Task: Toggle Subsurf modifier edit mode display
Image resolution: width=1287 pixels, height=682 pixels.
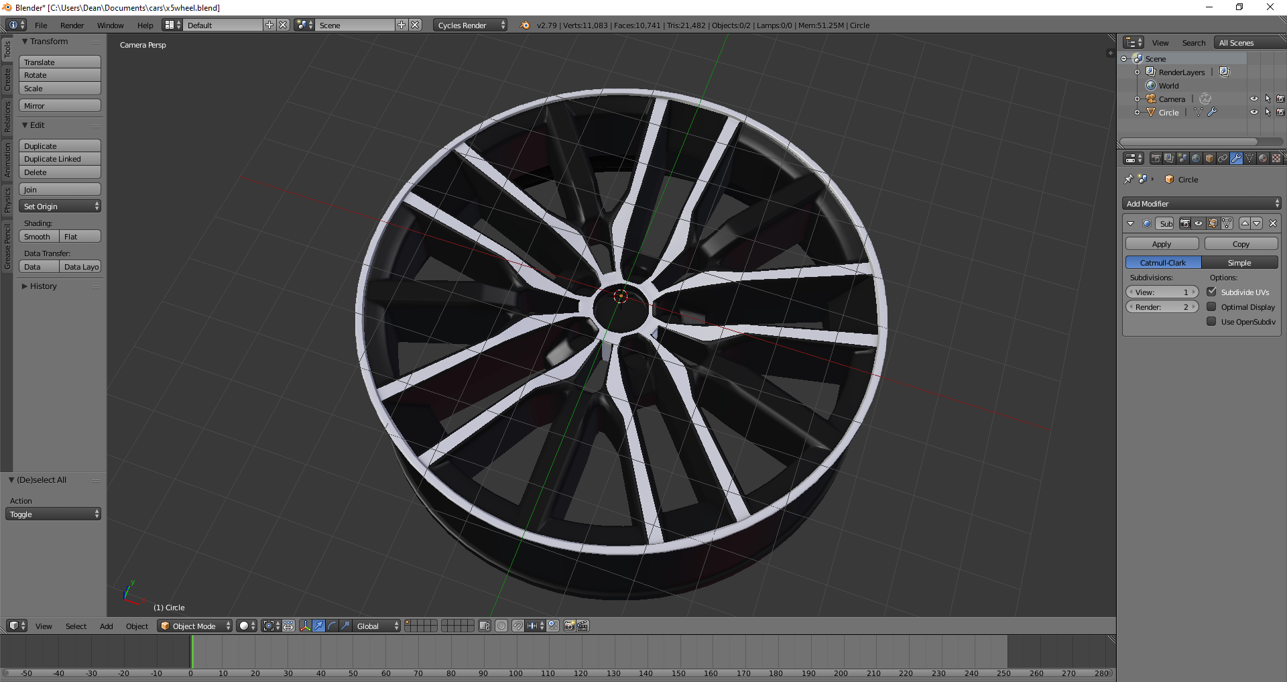Action: pos(1213,223)
